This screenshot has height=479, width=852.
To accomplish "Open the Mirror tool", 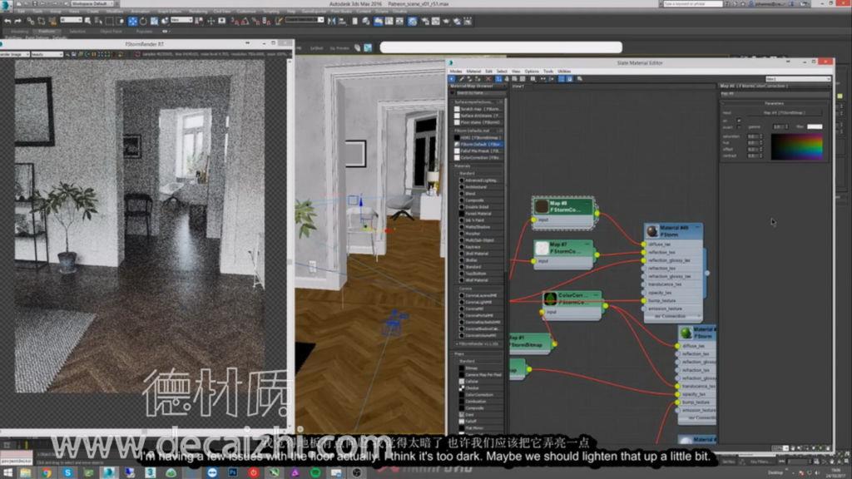I will point(331,21).
